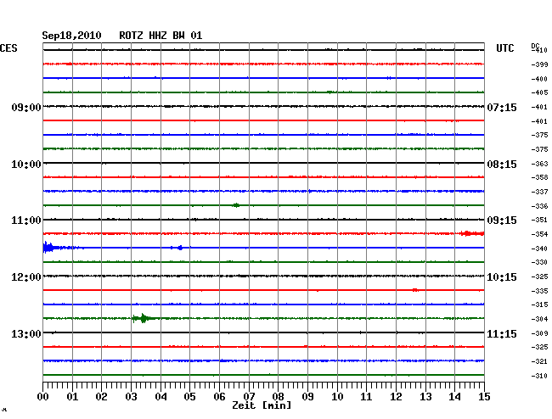This screenshot has height=419, width=552.
Task: Select the 13:00 local time label
Action: (x=26, y=333)
